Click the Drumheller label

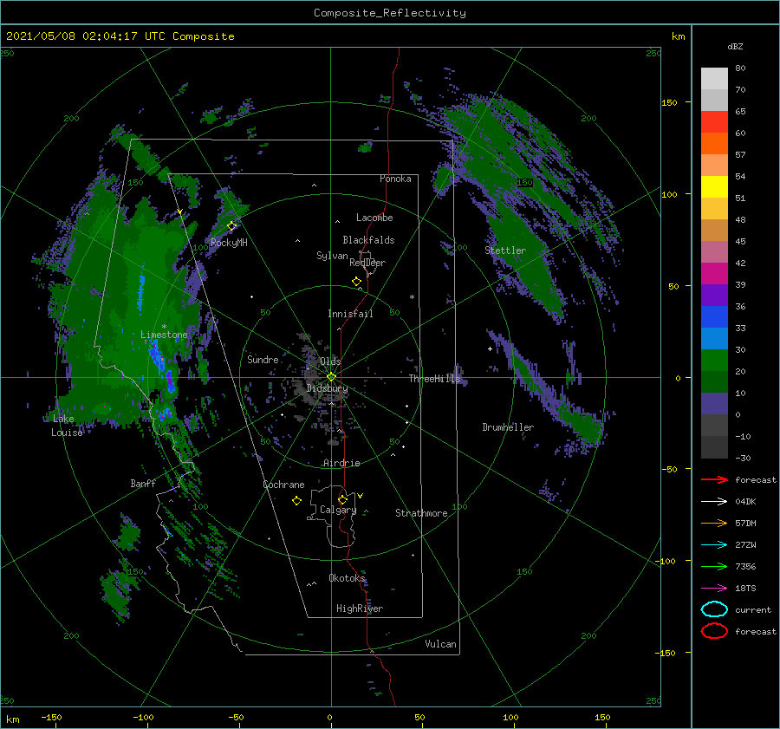(x=508, y=427)
